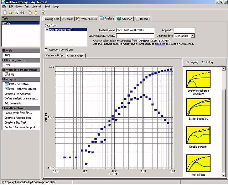Image resolution: width=228 pixels, height=185 pixels.
Task: Click the green Refresh toolbar icon
Action: 43,12
